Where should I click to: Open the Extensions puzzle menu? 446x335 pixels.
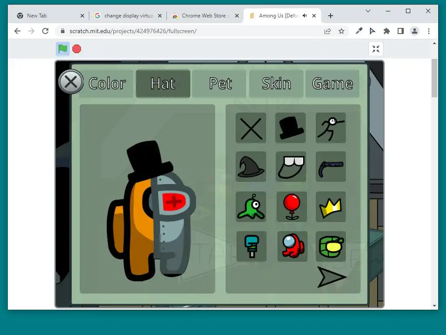[x=387, y=31]
